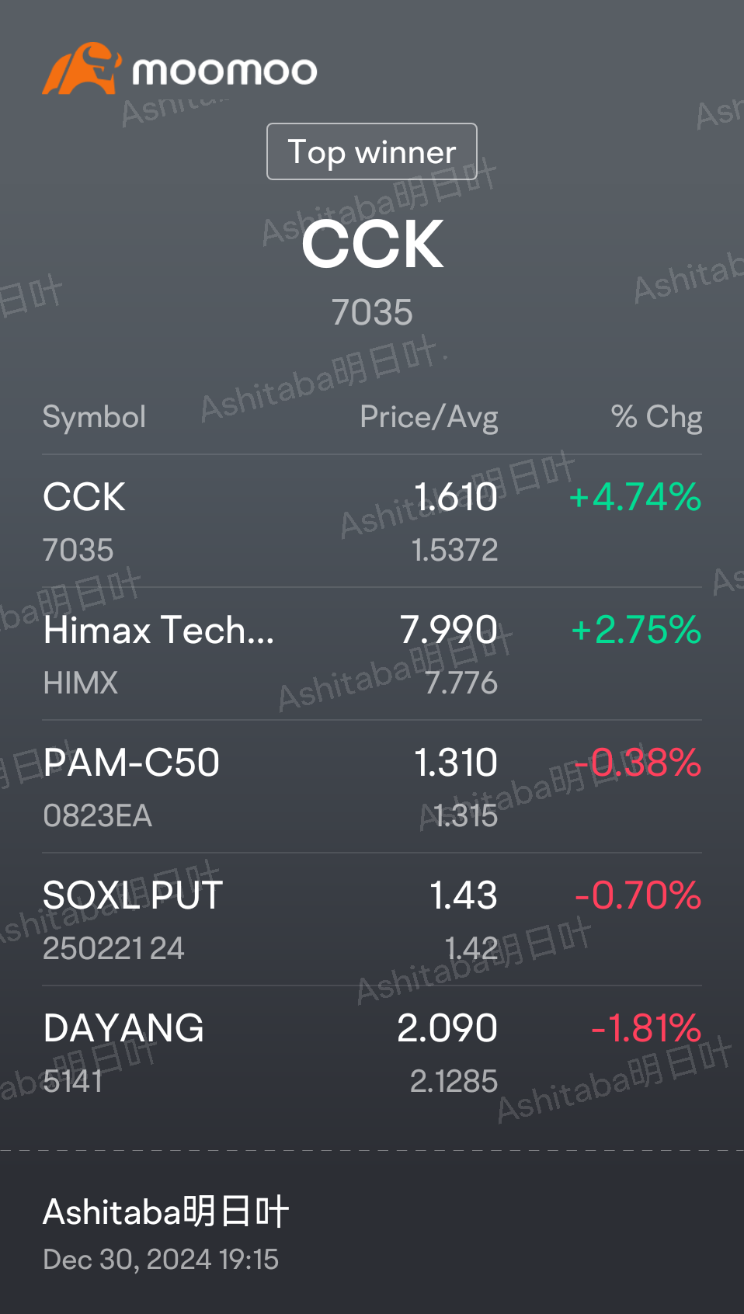Click the +2.75% change for HIMX
This screenshot has height=1314, width=744.
[x=636, y=630]
